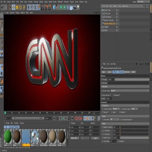Toggle the Synchronized checkbox
Screen dimensions: 152x152
[x=111, y=95]
